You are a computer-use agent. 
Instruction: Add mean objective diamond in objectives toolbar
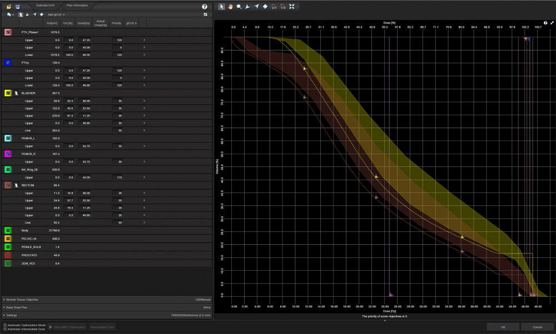tap(42, 14)
